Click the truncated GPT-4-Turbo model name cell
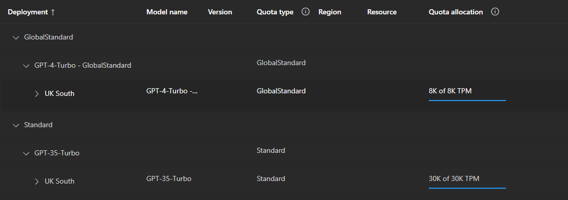Viewport: 568px width, 200px height. point(172,91)
